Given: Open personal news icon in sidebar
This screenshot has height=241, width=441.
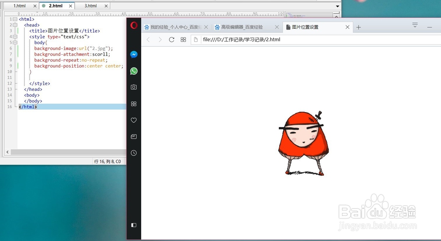Looking at the screenshot, I should 134,136.
